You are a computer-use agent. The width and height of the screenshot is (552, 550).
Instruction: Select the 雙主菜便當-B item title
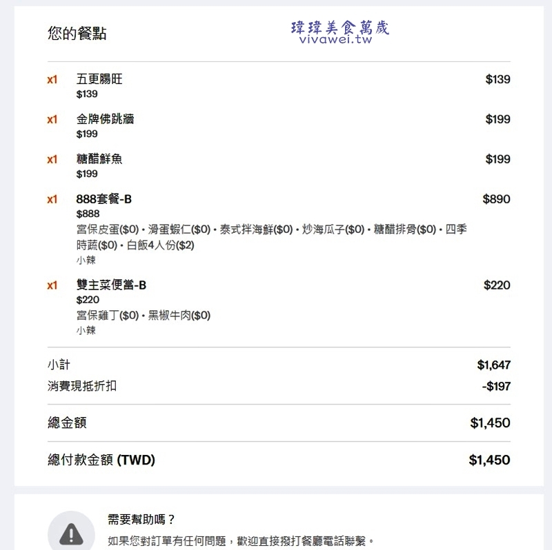(x=111, y=285)
